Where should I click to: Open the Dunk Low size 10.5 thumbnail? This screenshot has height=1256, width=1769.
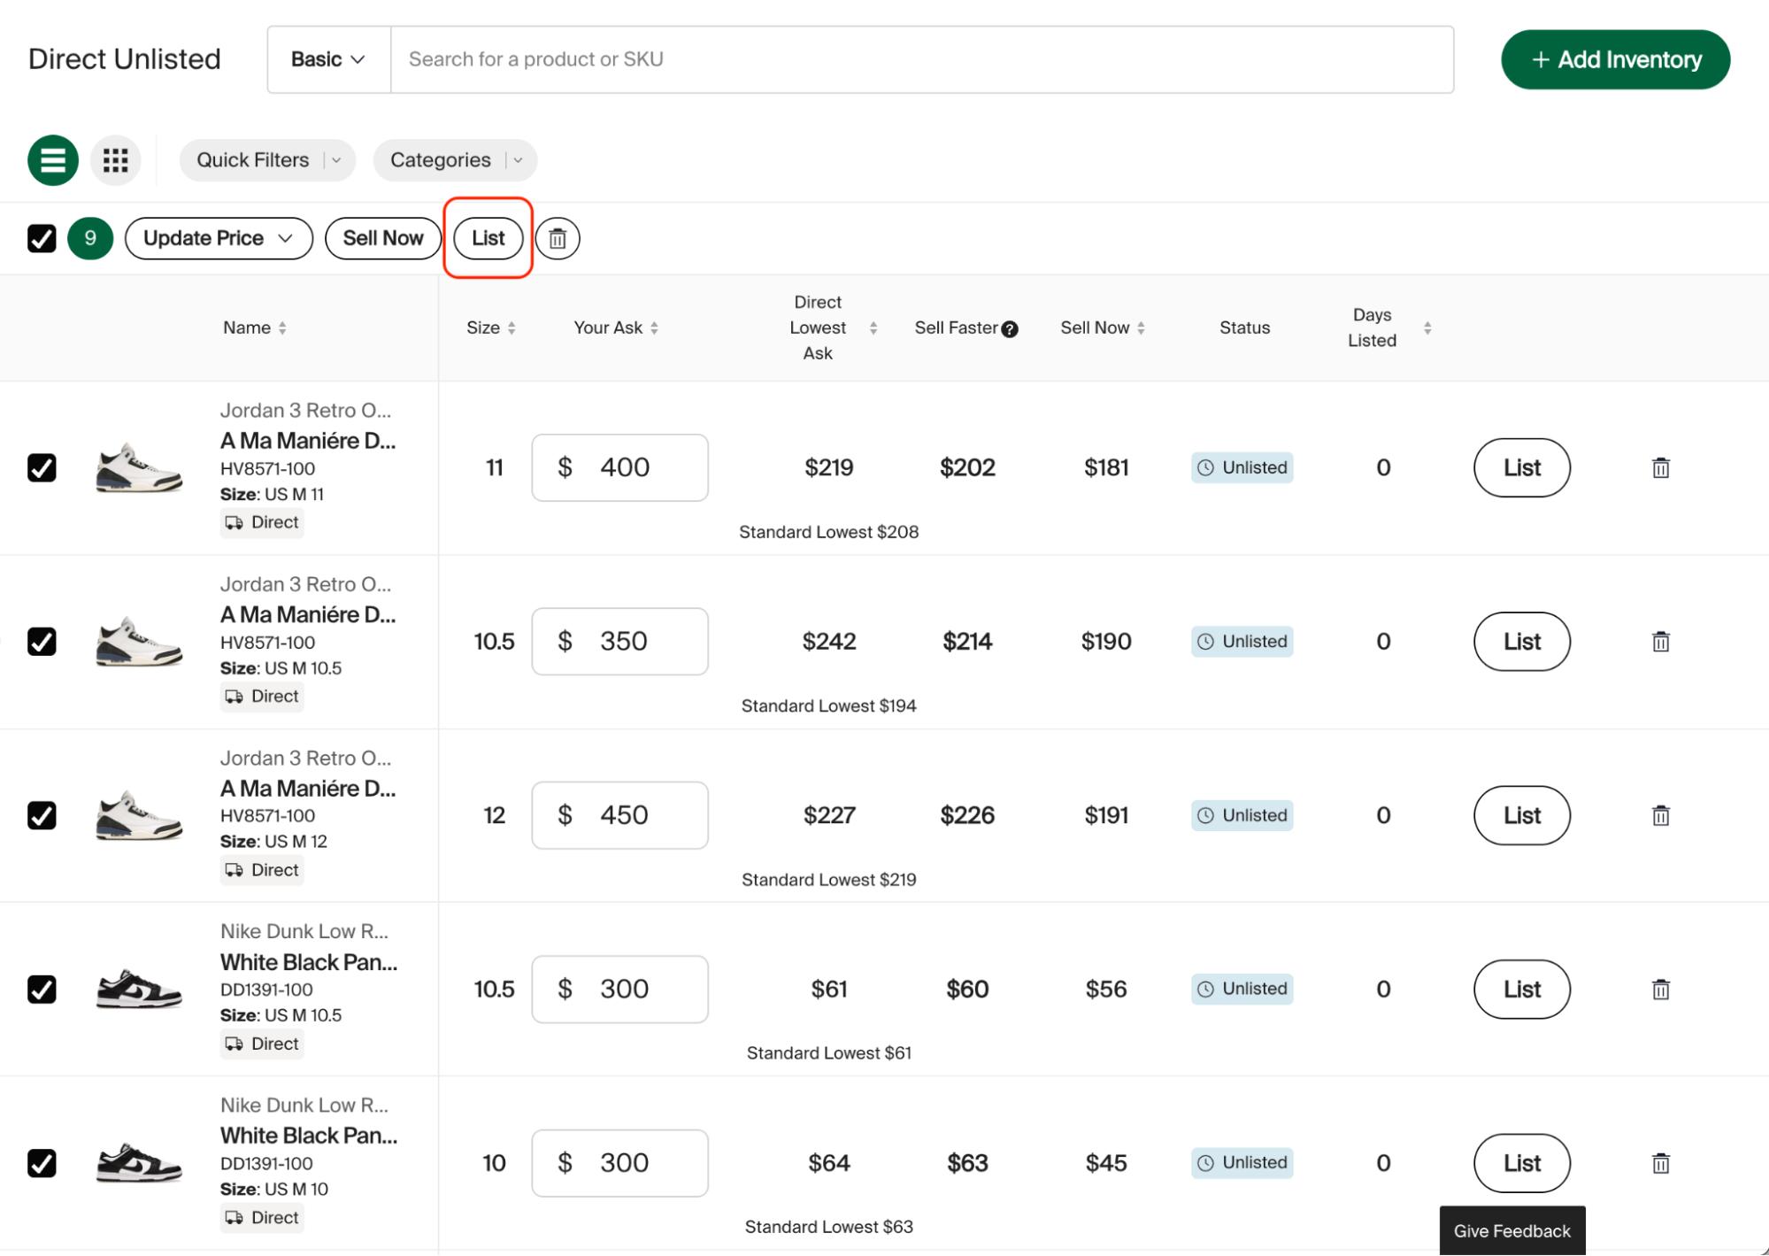pos(139,989)
